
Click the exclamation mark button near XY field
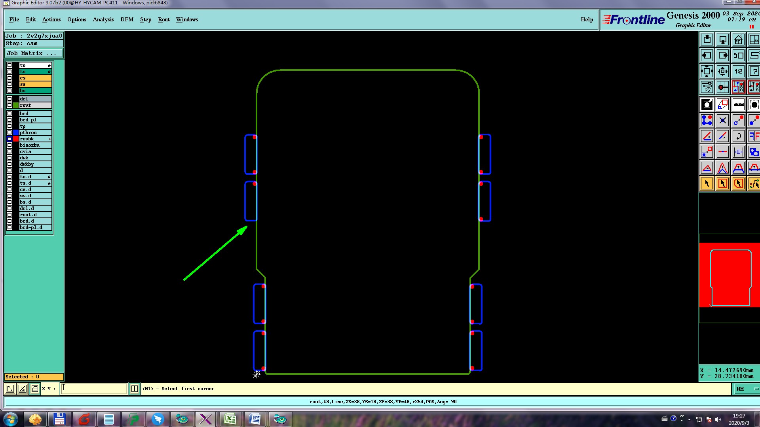click(135, 389)
